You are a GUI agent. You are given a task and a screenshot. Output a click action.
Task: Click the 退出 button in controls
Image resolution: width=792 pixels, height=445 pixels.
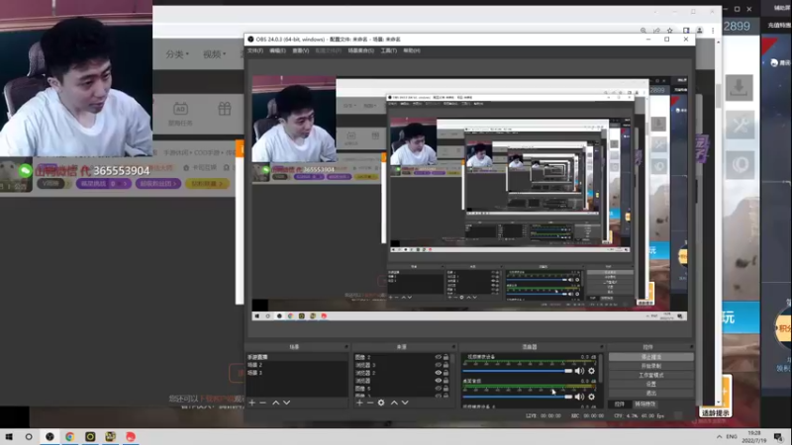(651, 393)
